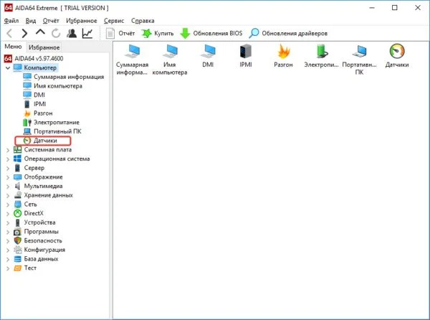
Task: Collapse the Компьютер tree node
Action: point(8,67)
